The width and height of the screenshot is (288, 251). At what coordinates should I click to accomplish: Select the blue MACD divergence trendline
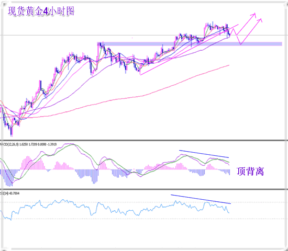pyautogui.click(x=204, y=154)
